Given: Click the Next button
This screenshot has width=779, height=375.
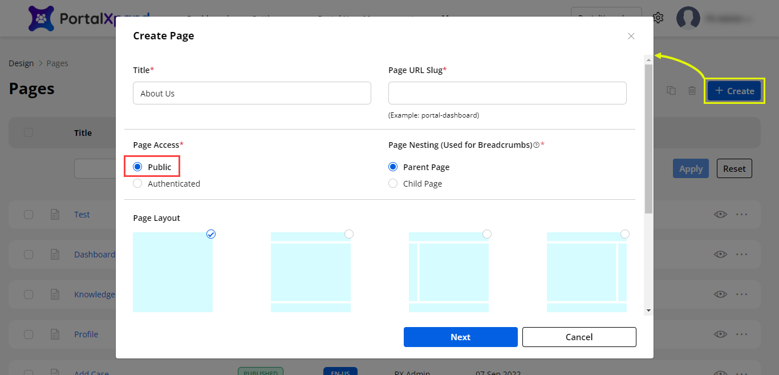Looking at the screenshot, I should click(x=460, y=337).
